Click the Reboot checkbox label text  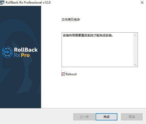[x=71, y=74]
